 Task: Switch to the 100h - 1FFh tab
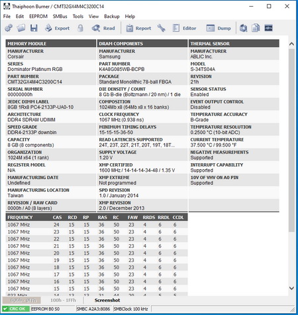pyautogui.click(x=63, y=300)
